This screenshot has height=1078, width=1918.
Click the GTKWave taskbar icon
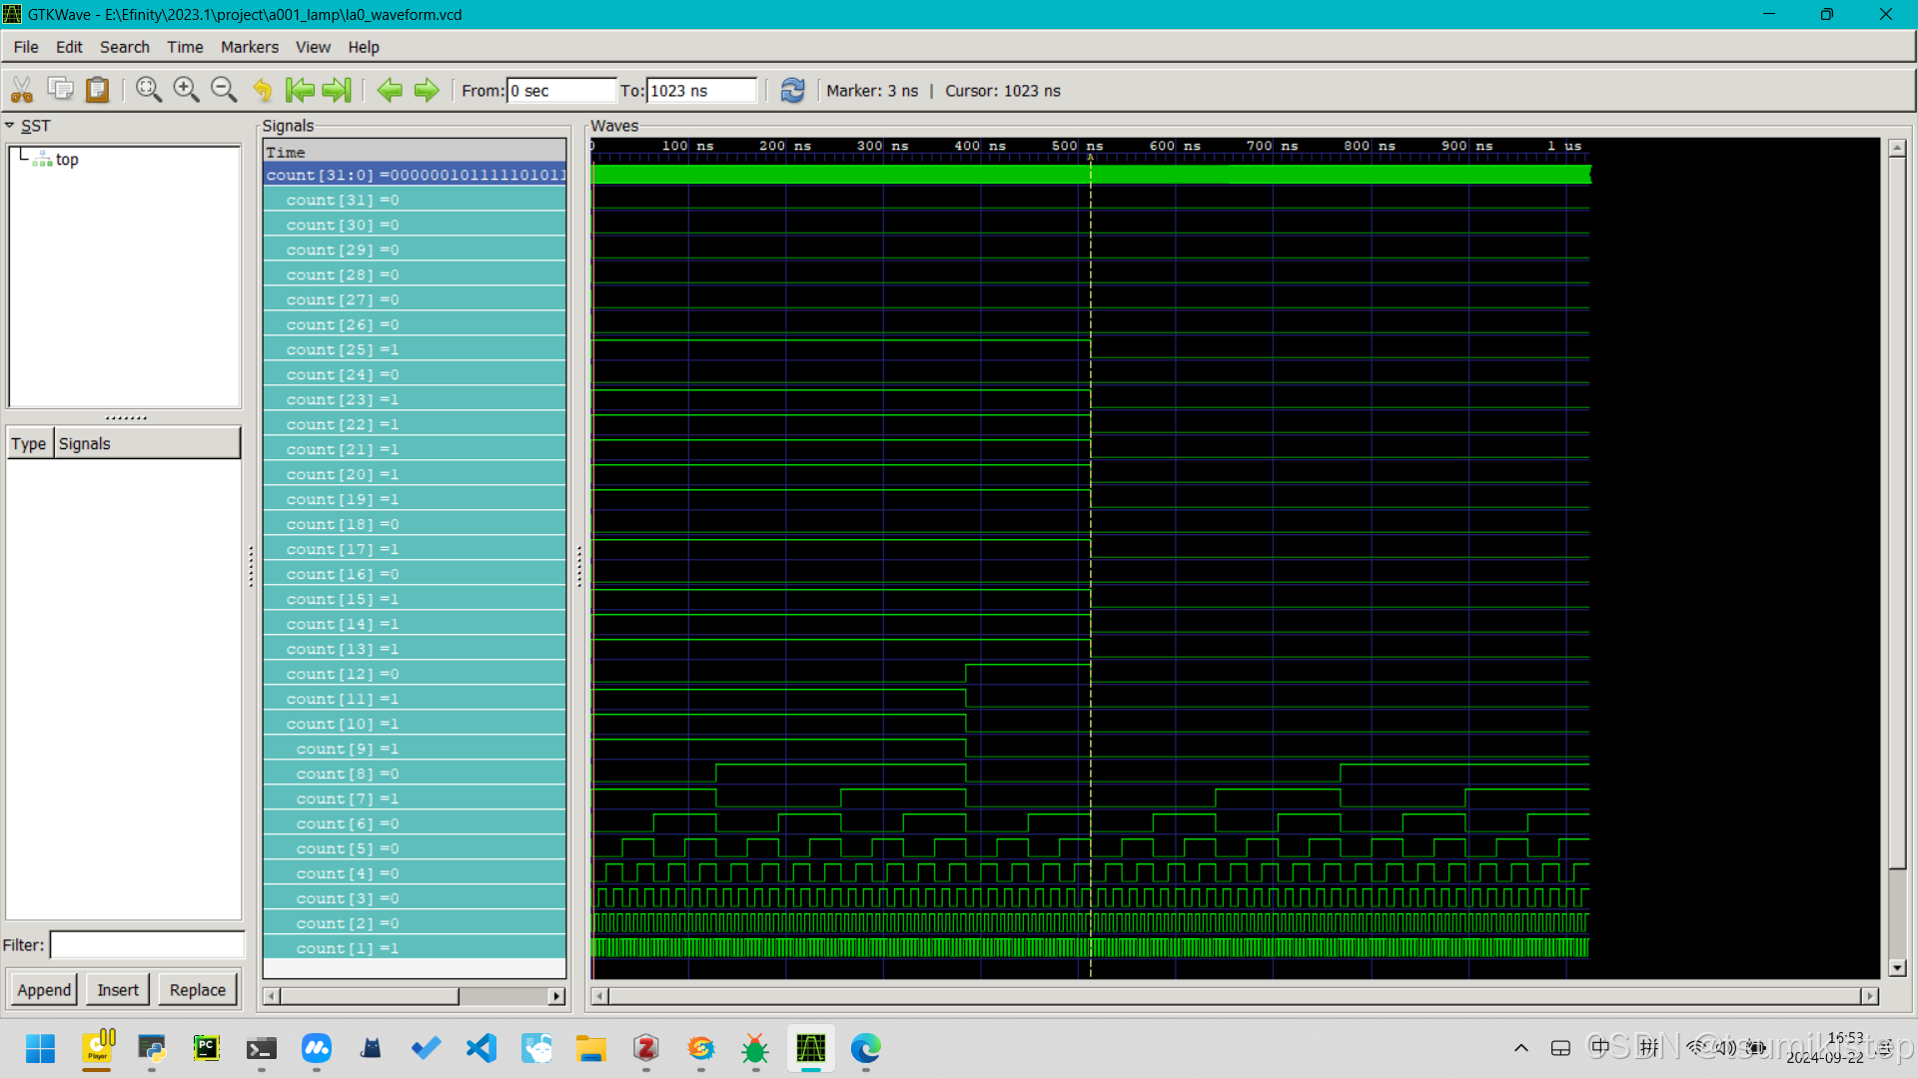click(x=810, y=1048)
